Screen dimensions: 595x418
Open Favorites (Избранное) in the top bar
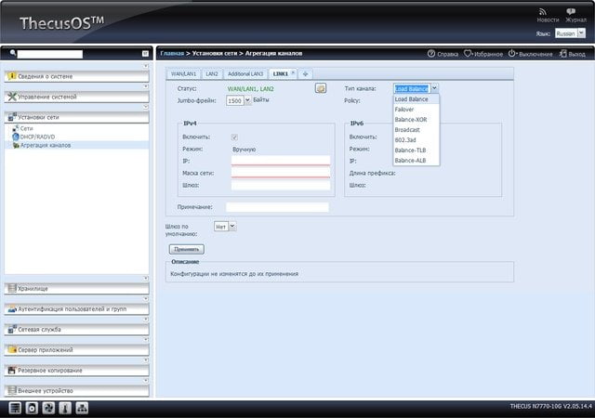point(483,54)
